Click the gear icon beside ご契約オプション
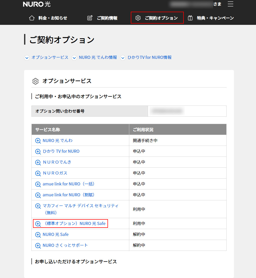256x278 pixels. 138,18
